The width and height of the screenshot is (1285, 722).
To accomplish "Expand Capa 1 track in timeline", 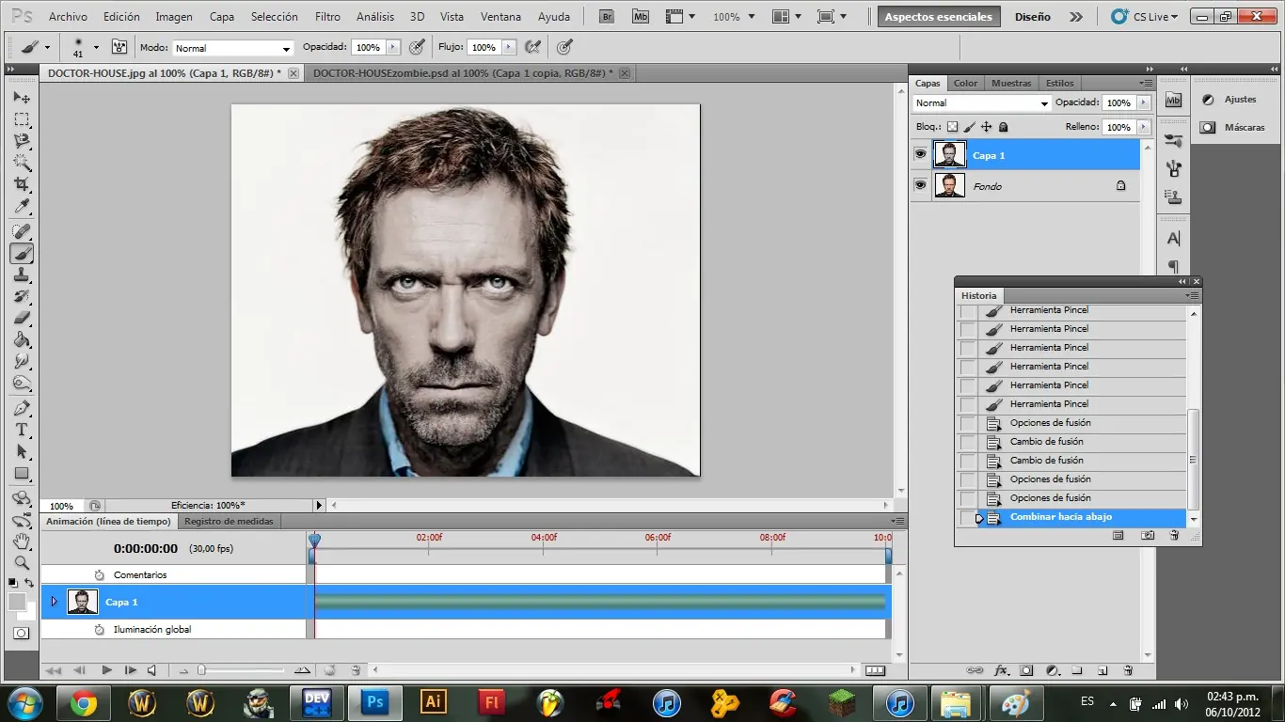I will 54,602.
